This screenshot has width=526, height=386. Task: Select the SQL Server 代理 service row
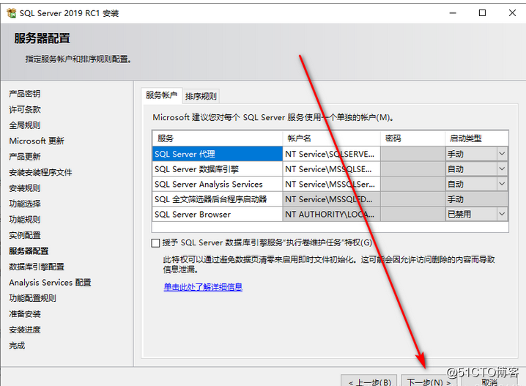(217, 154)
